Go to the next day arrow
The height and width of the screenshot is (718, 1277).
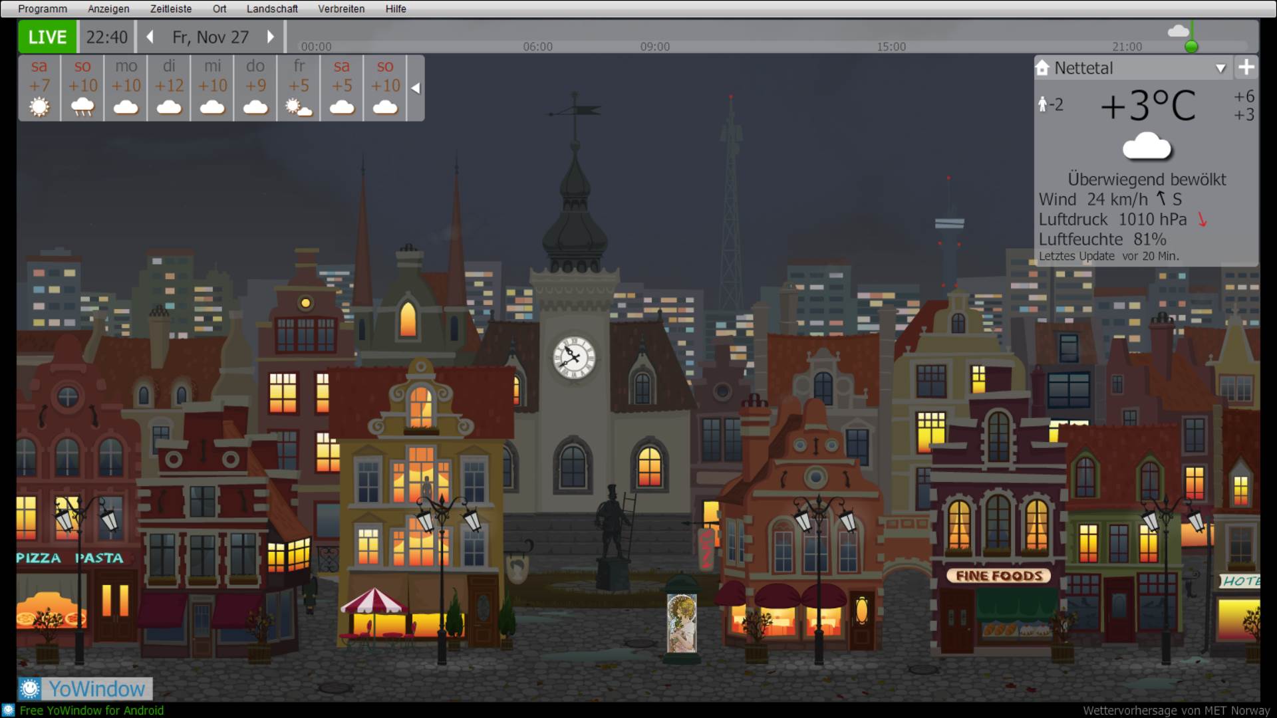[x=270, y=37]
